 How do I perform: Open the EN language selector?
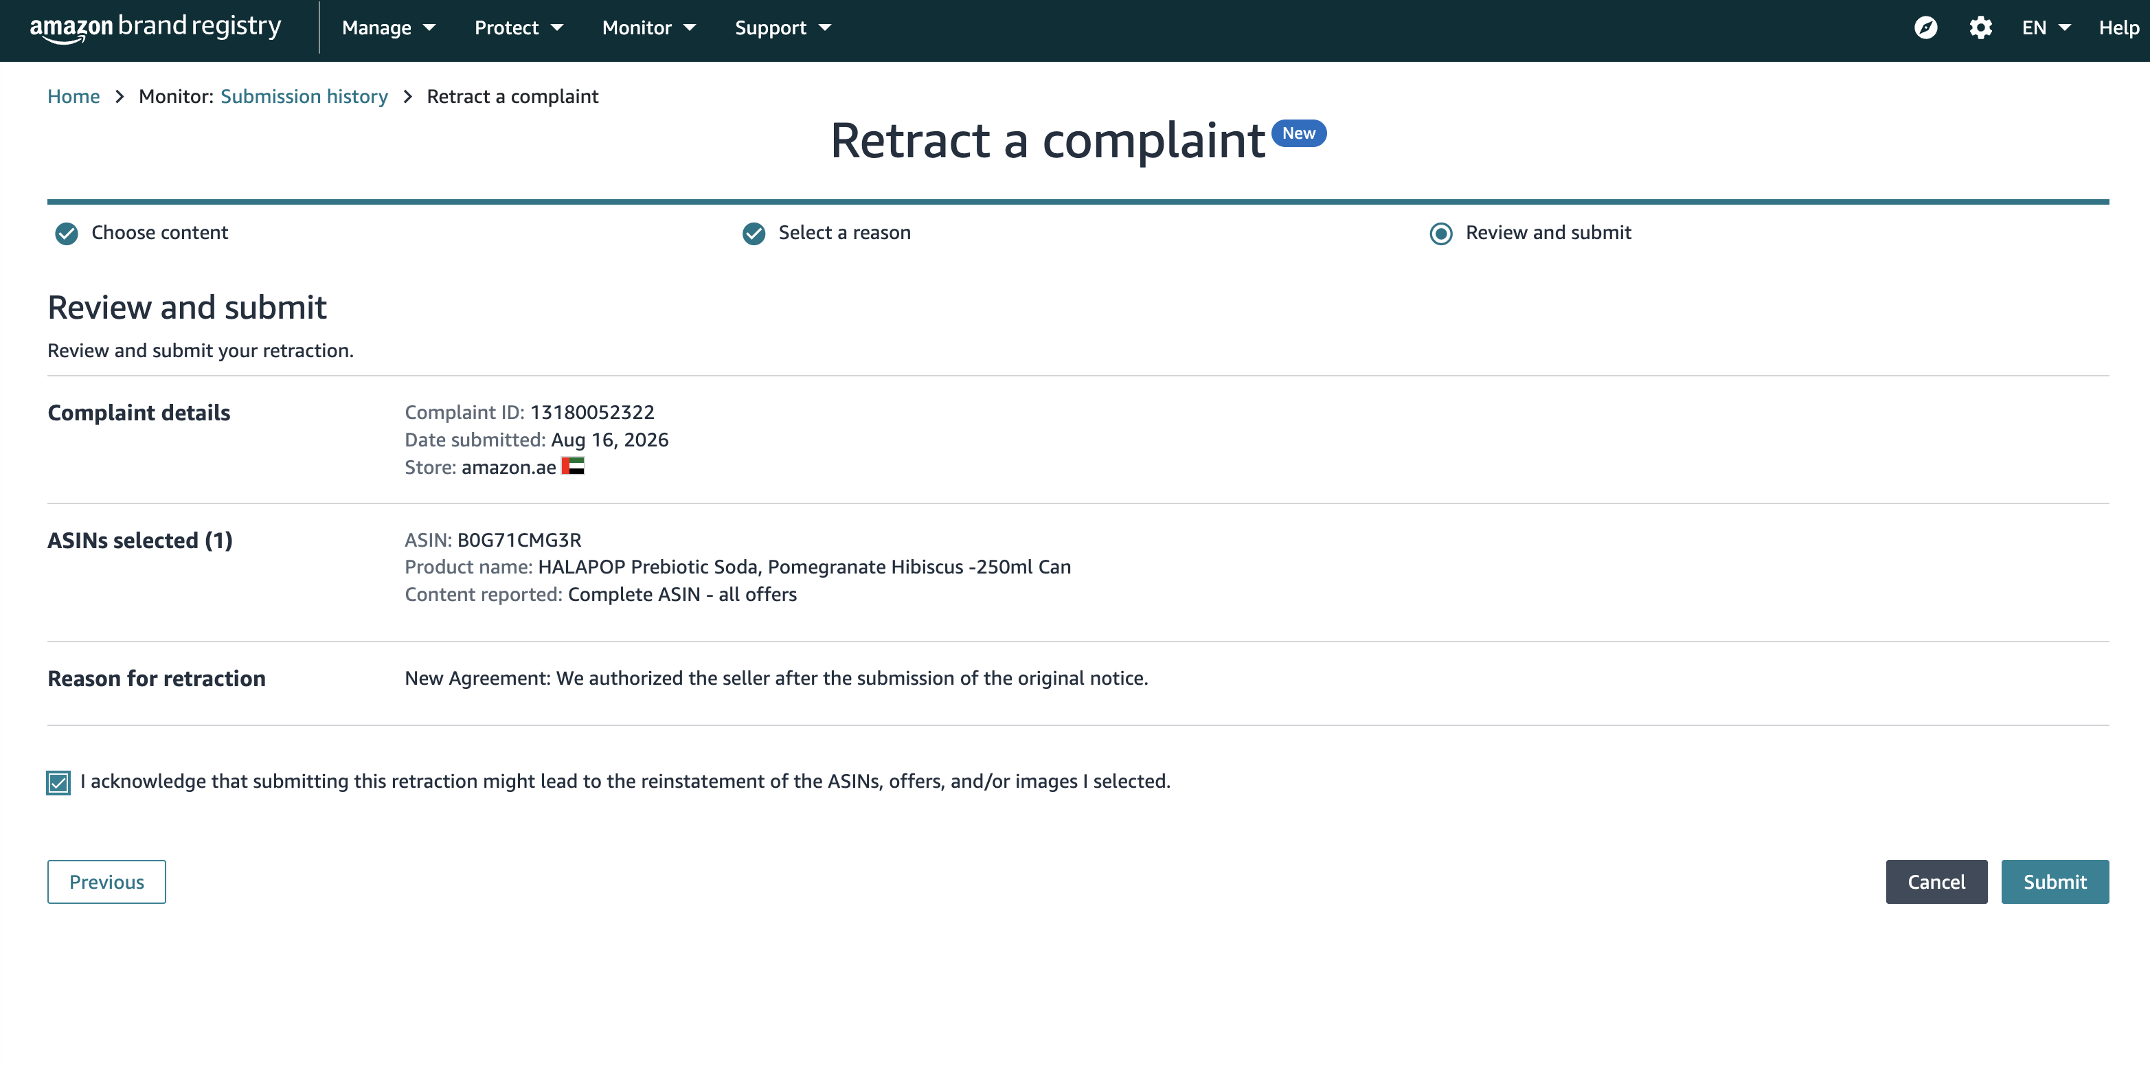click(2046, 27)
